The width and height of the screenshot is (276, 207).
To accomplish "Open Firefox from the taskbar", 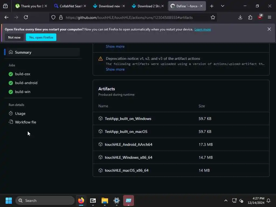I will click(x=81, y=201).
